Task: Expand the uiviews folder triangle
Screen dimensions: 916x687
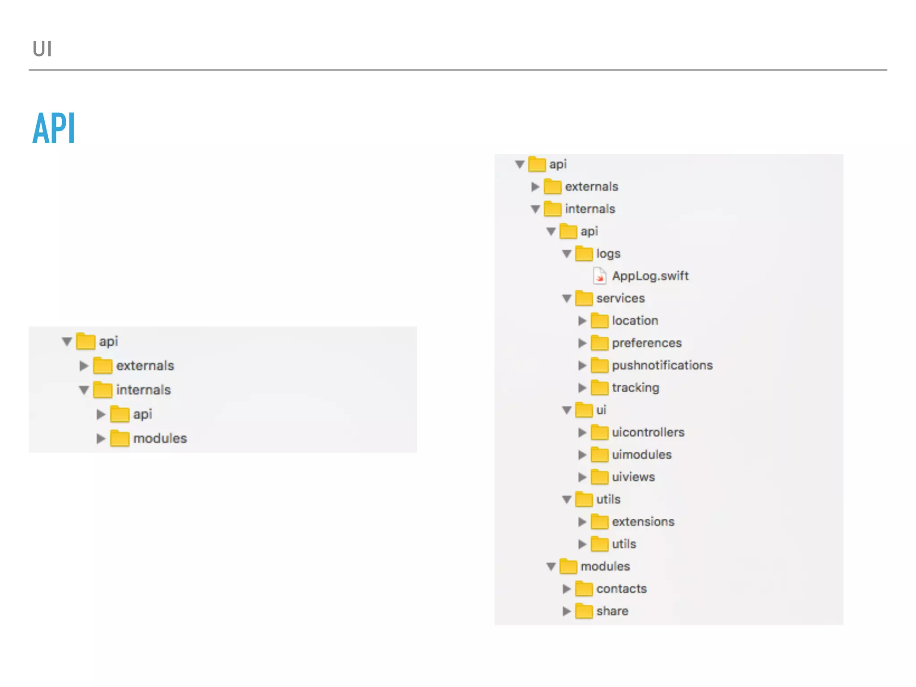Action: [x=582, y=477]
